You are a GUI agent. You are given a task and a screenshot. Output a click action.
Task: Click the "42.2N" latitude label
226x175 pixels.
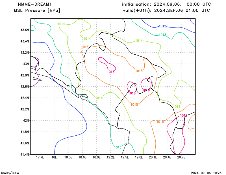click(x=25, y=109)
